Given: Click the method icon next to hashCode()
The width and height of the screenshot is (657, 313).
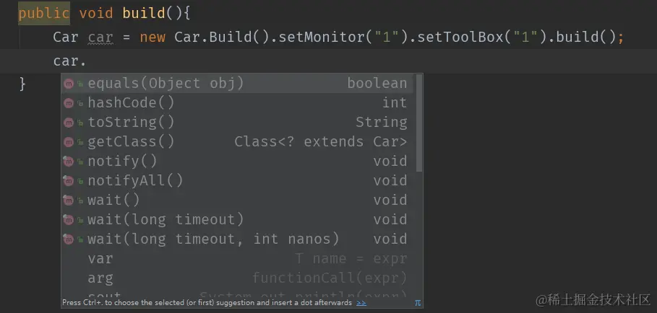Looking at the screenshot, I should click(x=69, y=103).
